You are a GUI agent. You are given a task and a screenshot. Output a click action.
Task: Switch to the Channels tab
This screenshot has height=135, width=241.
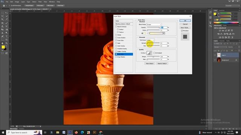(x=222, y=41)
